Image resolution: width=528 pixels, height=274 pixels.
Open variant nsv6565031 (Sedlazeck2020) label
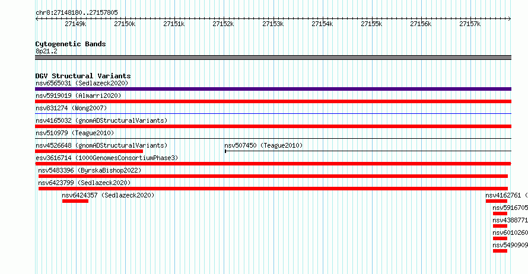pyautogui.click(x=82, y=83)
